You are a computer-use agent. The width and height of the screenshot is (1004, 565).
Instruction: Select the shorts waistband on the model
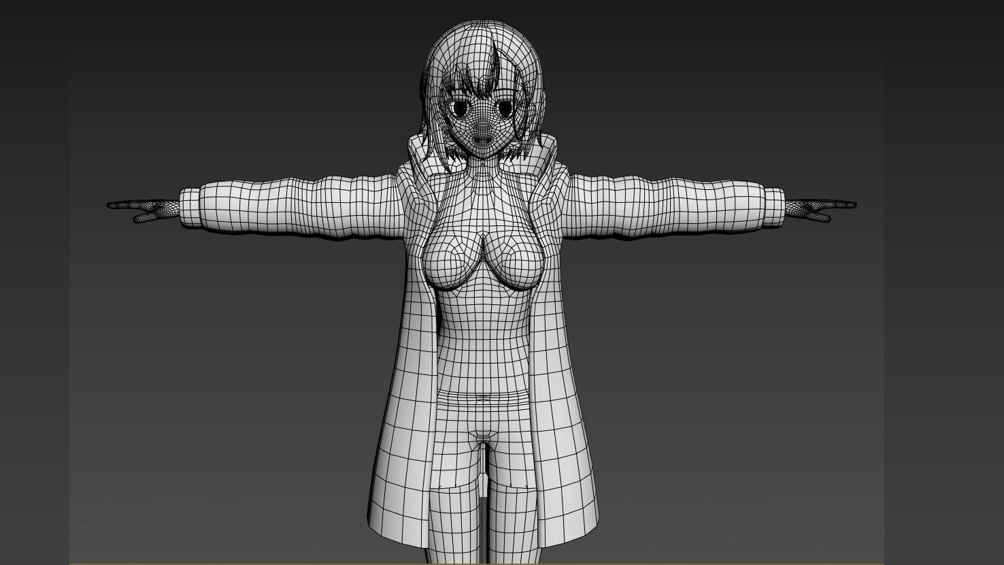482,397
